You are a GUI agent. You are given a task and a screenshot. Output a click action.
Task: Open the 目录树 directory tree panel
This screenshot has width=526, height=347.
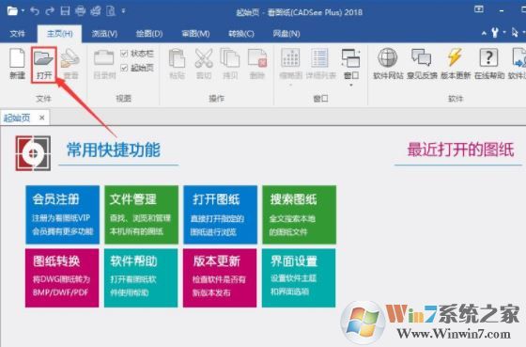tap(104, 64)
